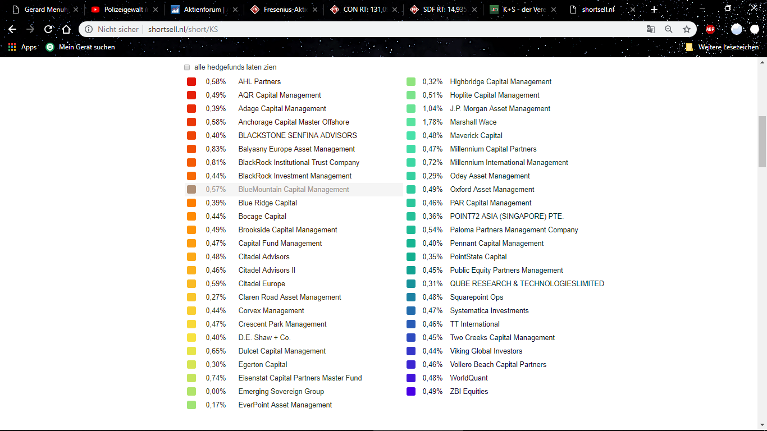Click the red swatch beside AHL Partners
Viewport: 767px width, 431px height.
click(x=191, y=81)
